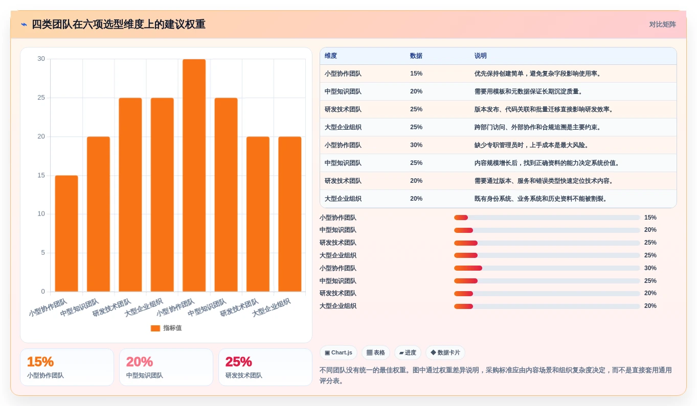
Task: Open the 20% 中型知识团队 data card
Action: point(166,367)
